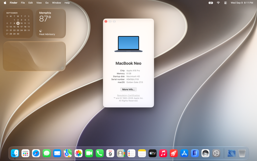This screenshot has height=161, width=257.
Task: Open Messages from the Dock
Action: tap(47, 153)
